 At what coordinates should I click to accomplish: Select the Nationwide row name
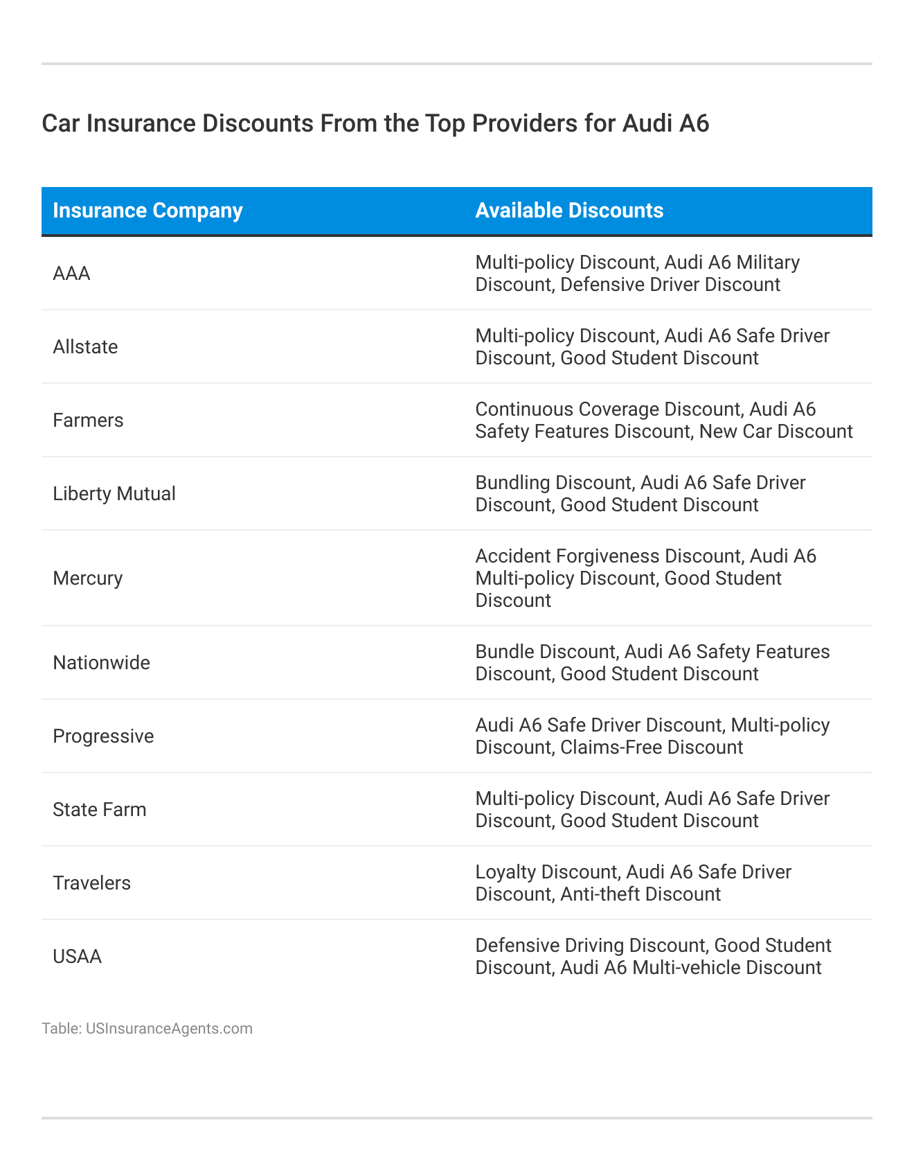tap(101, 663)
